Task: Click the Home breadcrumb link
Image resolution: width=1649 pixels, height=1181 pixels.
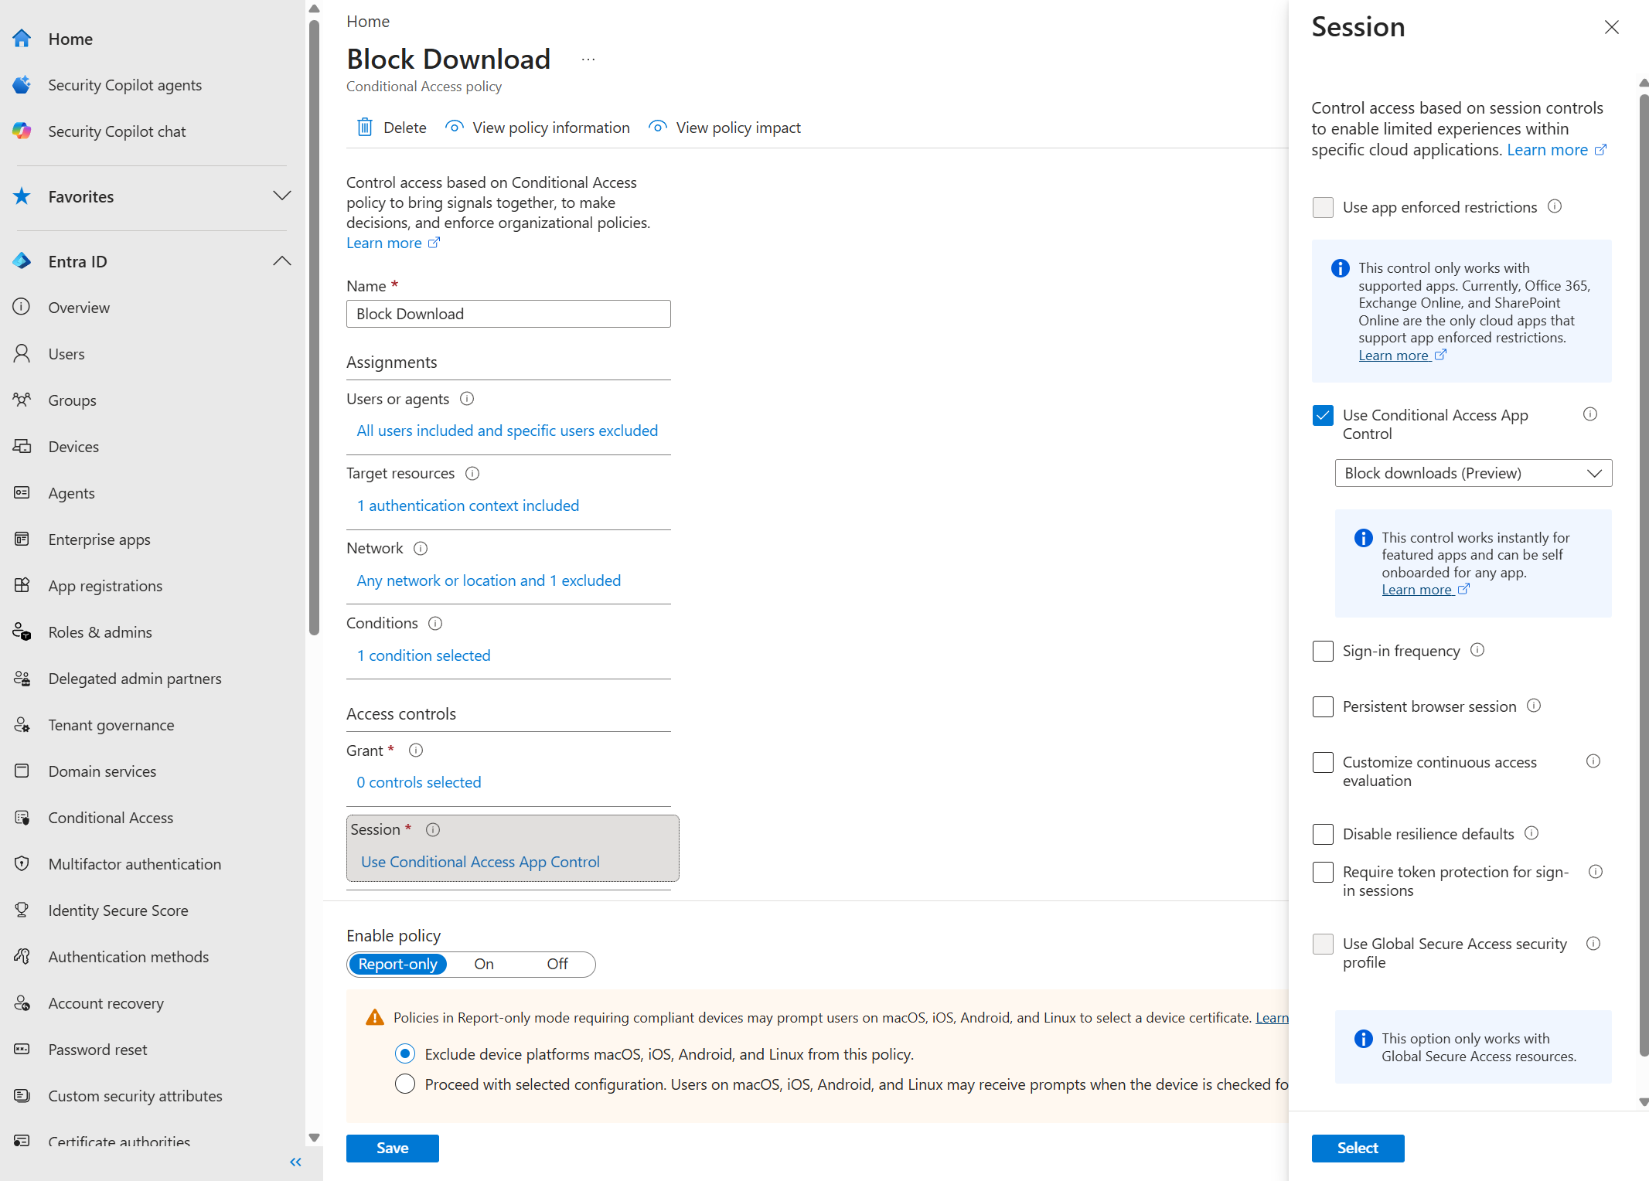Action: [368, 22]
